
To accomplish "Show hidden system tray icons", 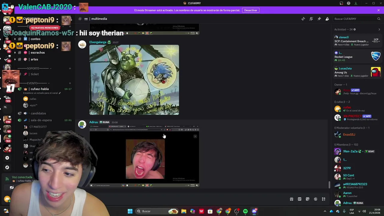I will [325, 211].
